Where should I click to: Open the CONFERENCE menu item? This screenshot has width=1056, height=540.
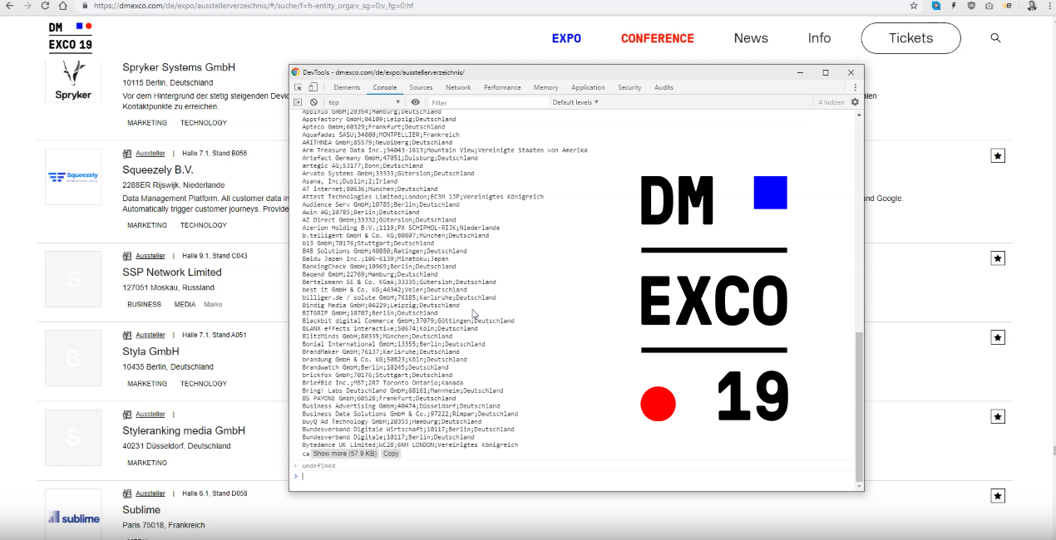click(657, 38)
